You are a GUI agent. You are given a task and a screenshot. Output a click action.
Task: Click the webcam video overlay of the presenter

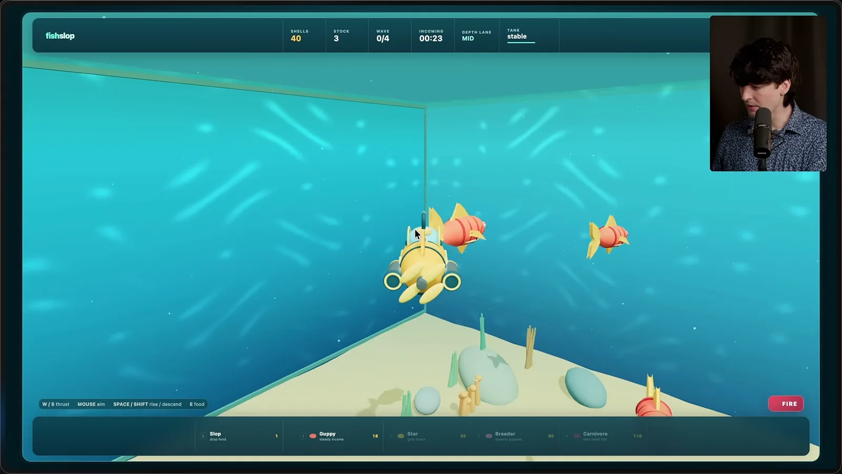(x=768, y=93)
